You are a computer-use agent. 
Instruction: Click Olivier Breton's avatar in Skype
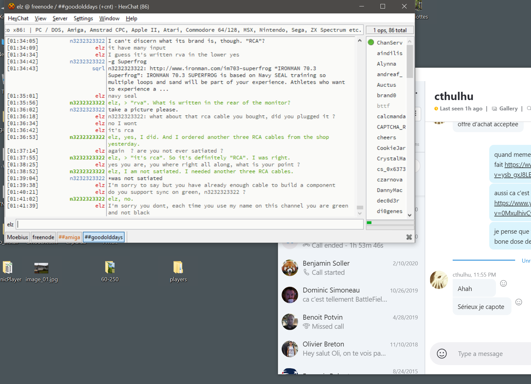[290, 349]
